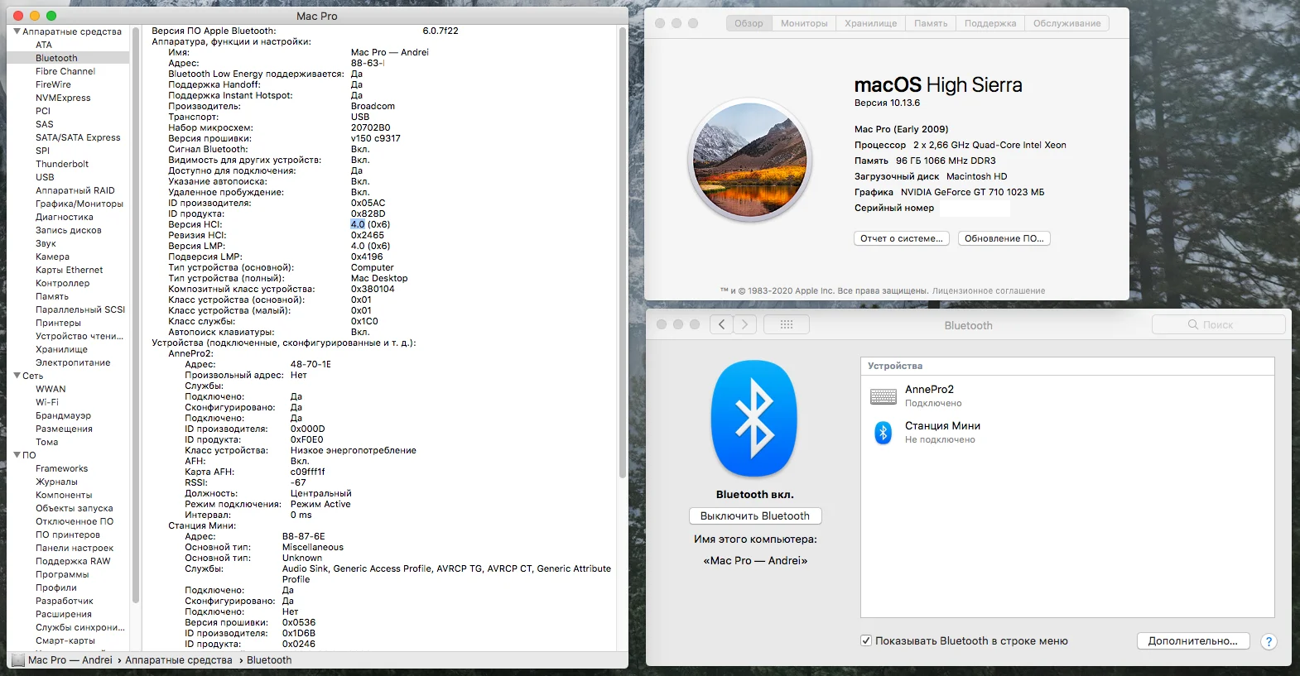The width and height of the screenshot is (1300, 676).
Task: Select Принтеры in the sidebar
Action: (58, 323)
